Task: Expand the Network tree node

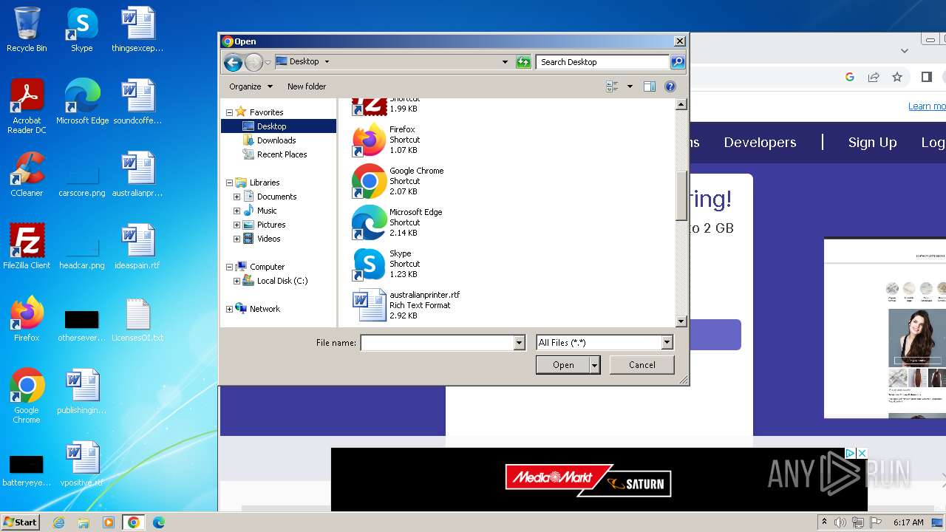Action: coord(229,309)
